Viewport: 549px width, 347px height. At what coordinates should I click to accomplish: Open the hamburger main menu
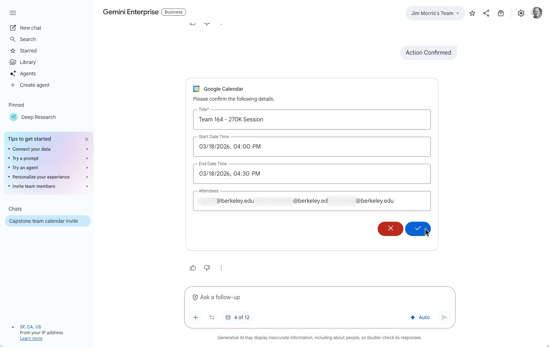(13, 13)
